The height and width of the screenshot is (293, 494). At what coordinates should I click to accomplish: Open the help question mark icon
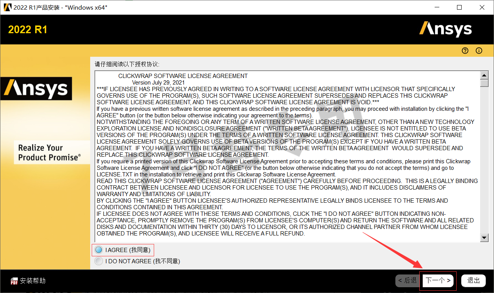click(465, 51)
